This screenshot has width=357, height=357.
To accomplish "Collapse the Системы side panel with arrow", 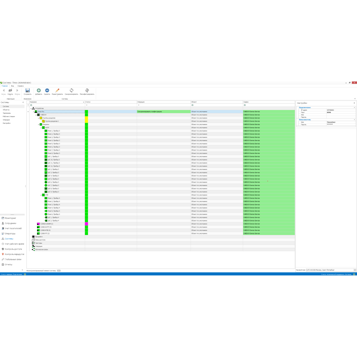I will tap(23, 102).
